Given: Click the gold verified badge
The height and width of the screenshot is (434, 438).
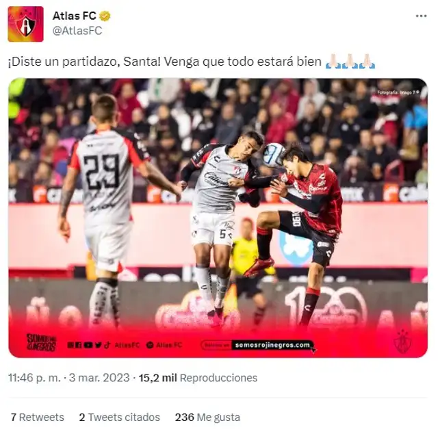Looking at the screenshot, I should tap(105, 16).
